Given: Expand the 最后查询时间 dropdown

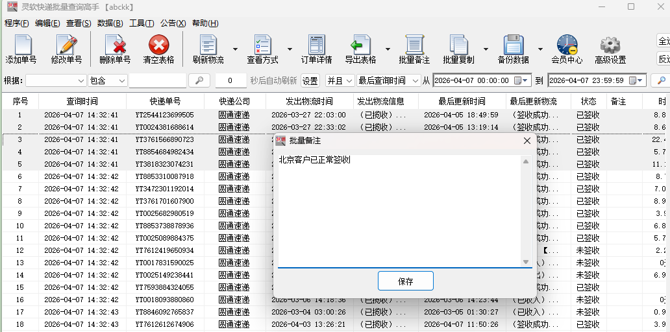Looking at the screenshot, I should click(x=415, y=80).
